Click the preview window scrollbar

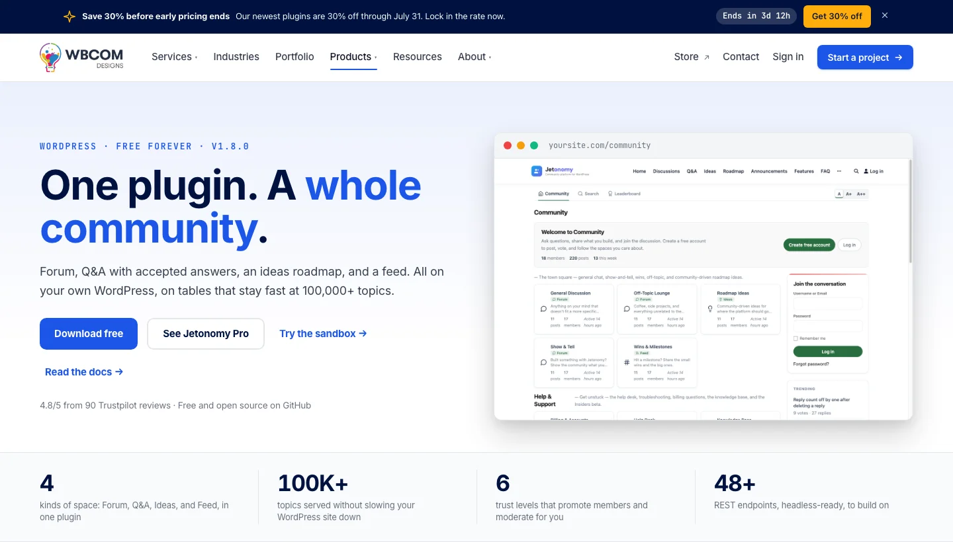point(911,212)
